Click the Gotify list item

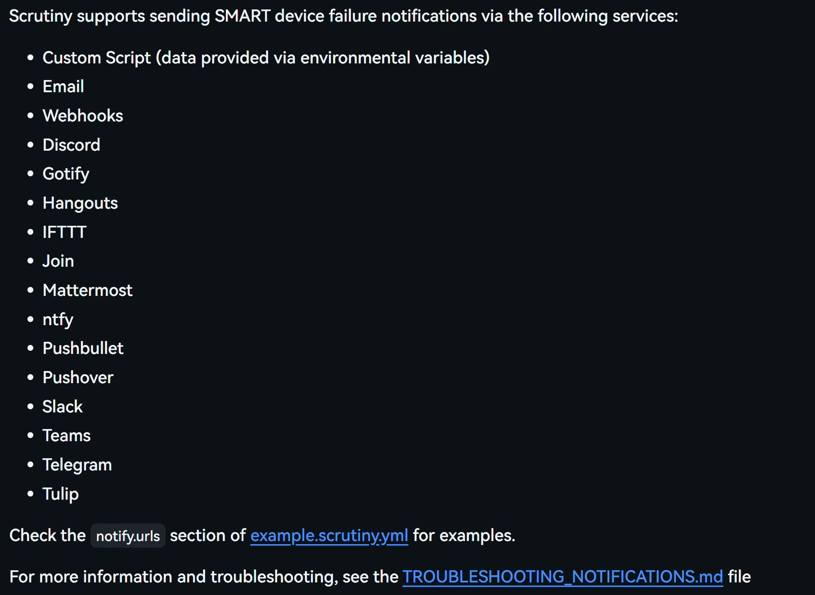click(x=66, y=174)
